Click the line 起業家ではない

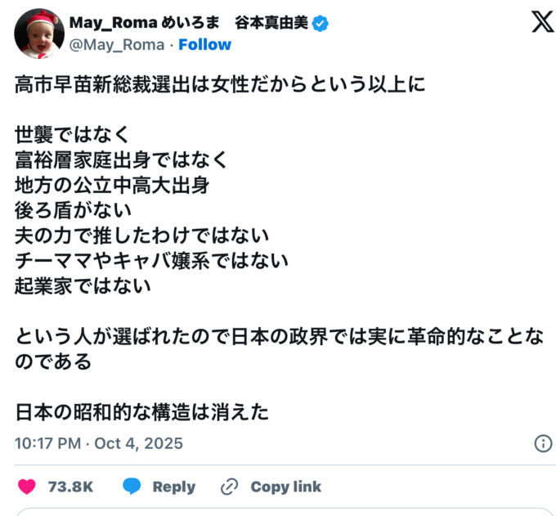tap(83, 286)
